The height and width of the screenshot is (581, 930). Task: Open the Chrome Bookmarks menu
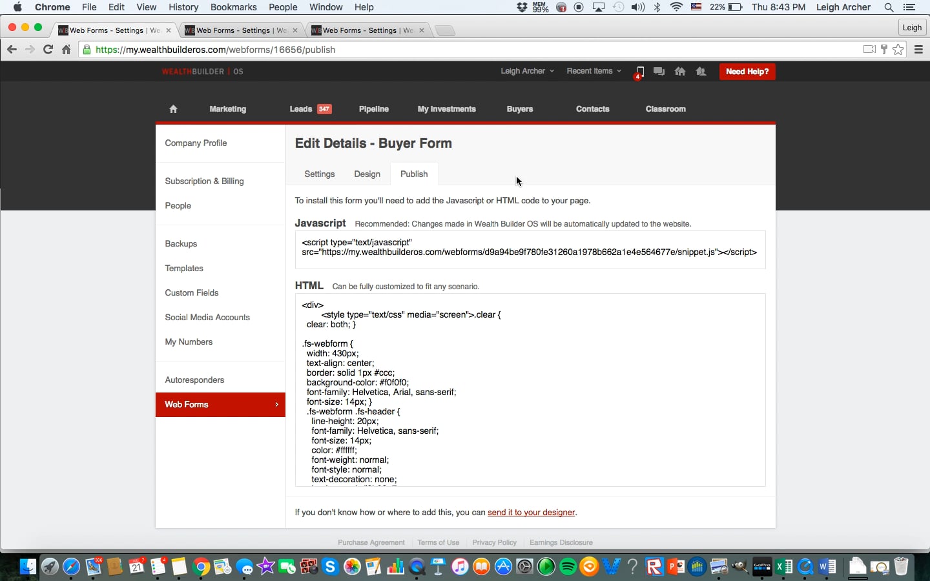[234, 7]
